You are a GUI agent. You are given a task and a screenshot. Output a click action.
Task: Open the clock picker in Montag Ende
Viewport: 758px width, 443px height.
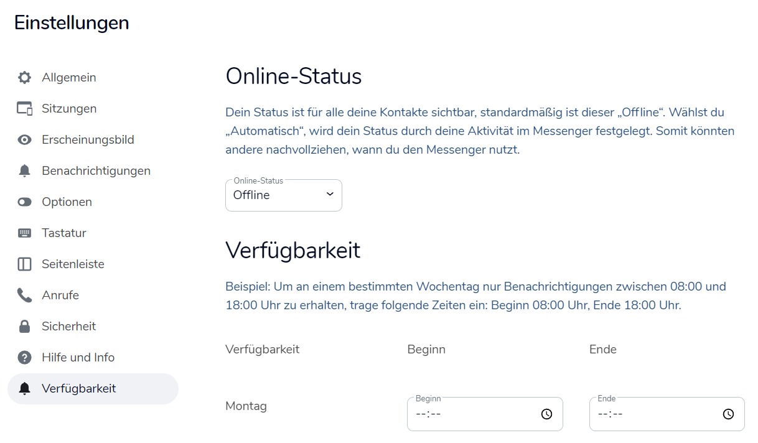click(728, 414)
